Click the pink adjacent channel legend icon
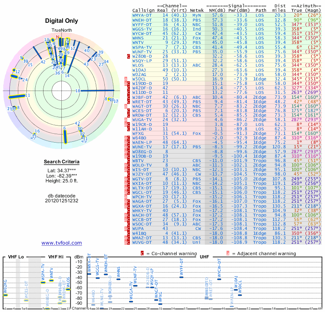The width and height of the screenshot is (325, 312). tap(228, 253)
